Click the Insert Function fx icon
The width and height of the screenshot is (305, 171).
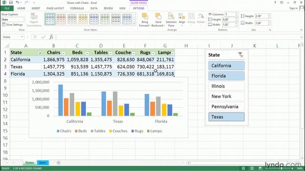[x=51, y=37]
